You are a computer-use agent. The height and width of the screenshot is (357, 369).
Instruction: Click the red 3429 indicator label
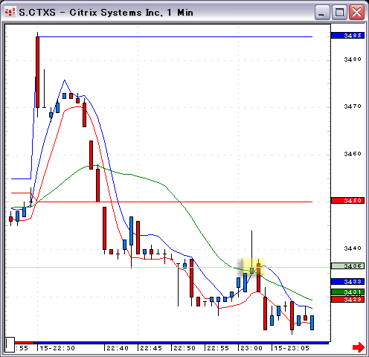[x=347, y=300]
